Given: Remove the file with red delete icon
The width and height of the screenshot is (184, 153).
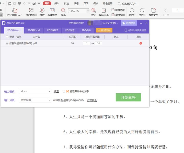Looking at the screenshot, I should (141, 43).
